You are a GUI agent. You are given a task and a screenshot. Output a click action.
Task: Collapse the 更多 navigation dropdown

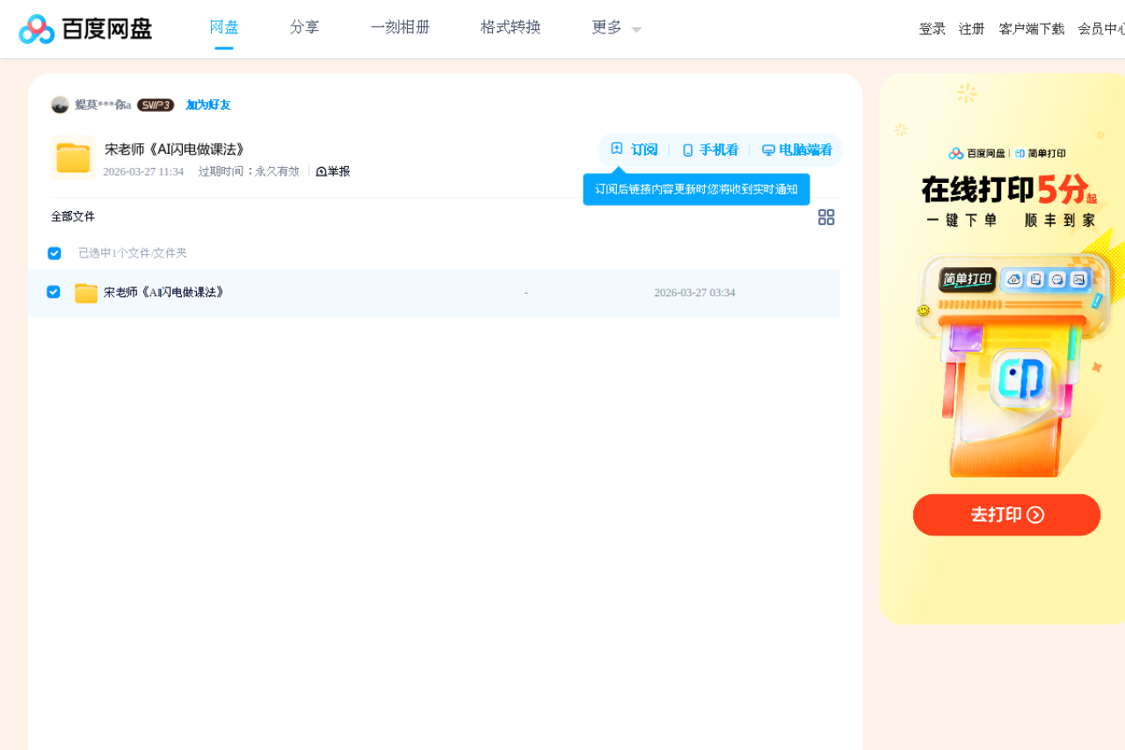pos(635,29)
